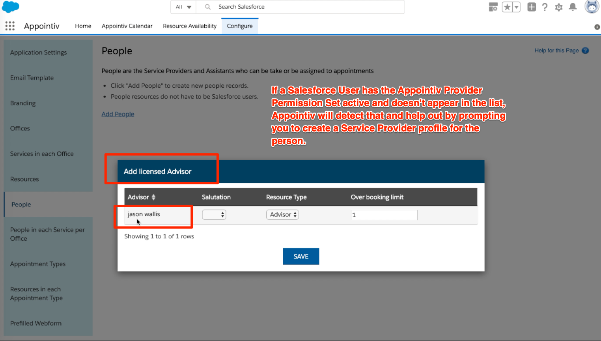Open the global actions plus icon
Viewport: 601px width, 341px height.
pos(532,7)
